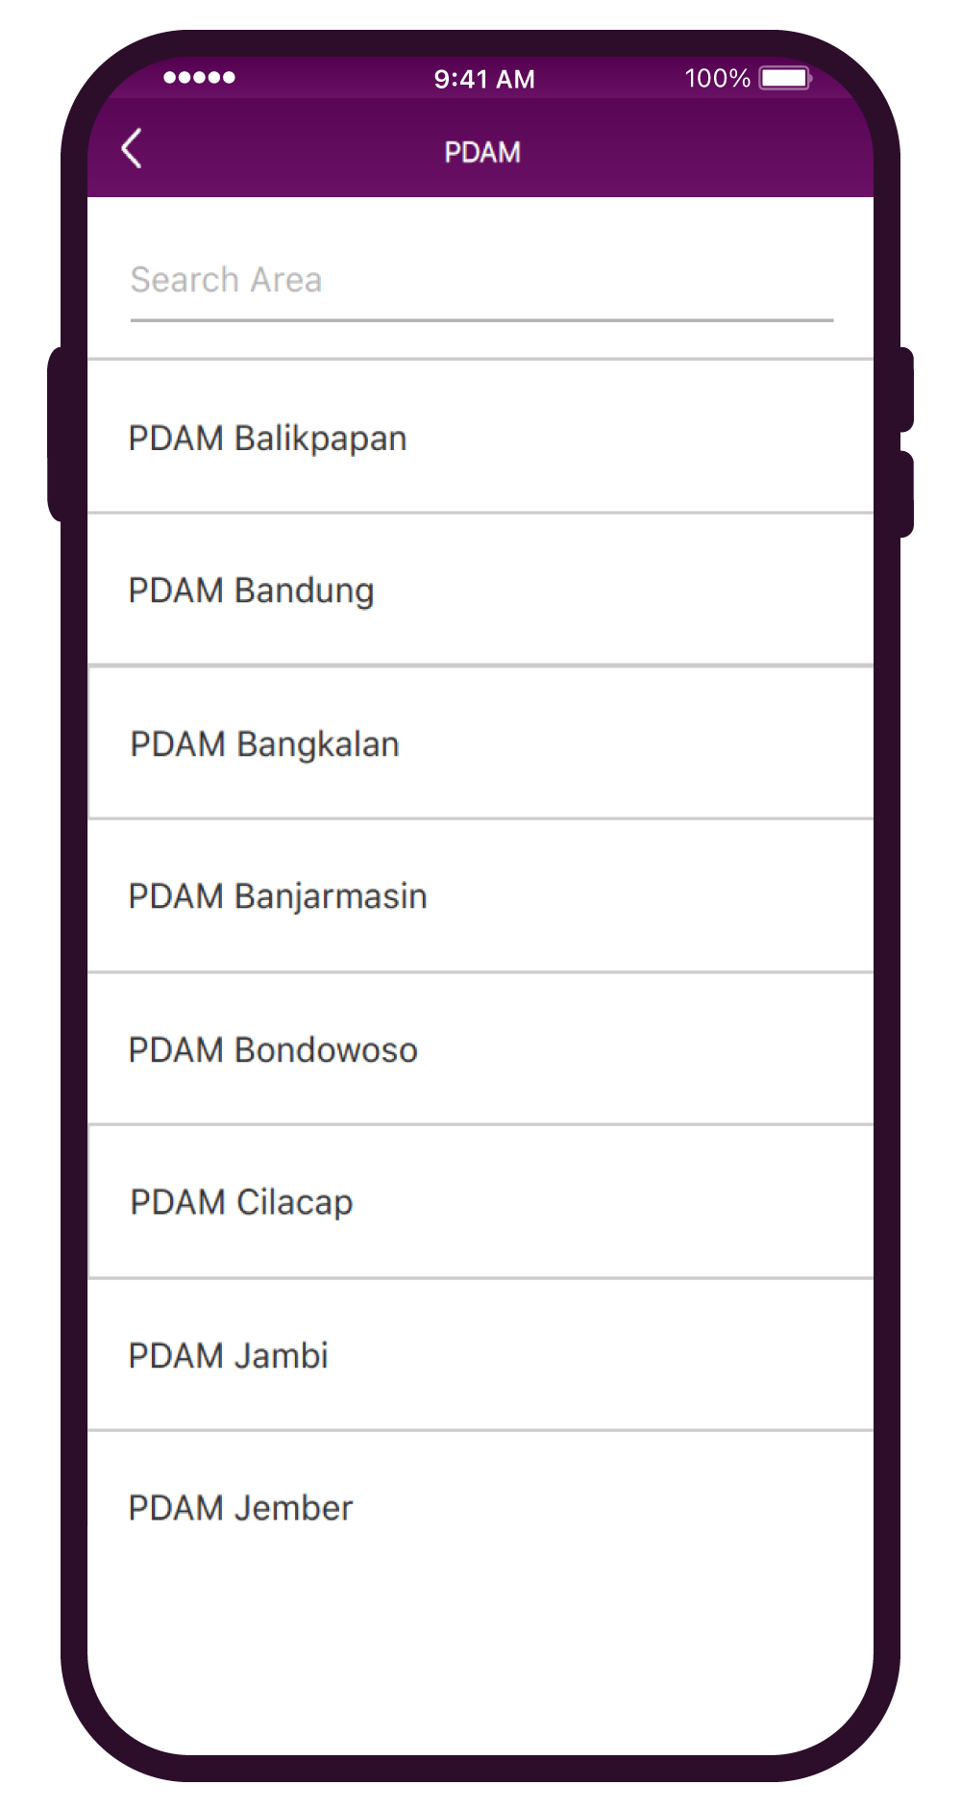Tap the PDAM Cilacap list item
Image resolution: width=961 pixels, height=1810 pixels.
point(480,1202)
